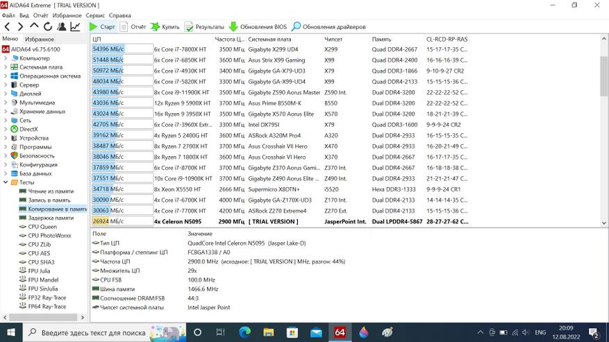Open the user profile toolbar icon
The image size is (609, 342).
(61, 27)
